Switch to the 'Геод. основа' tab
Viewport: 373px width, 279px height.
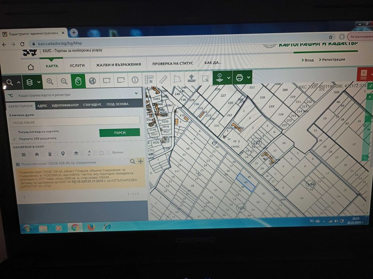click(x=118, y=104)
